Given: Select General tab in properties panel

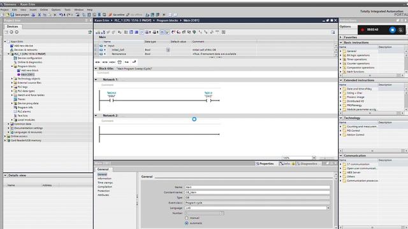Looking at the screenshot, I should click(103, 169).
